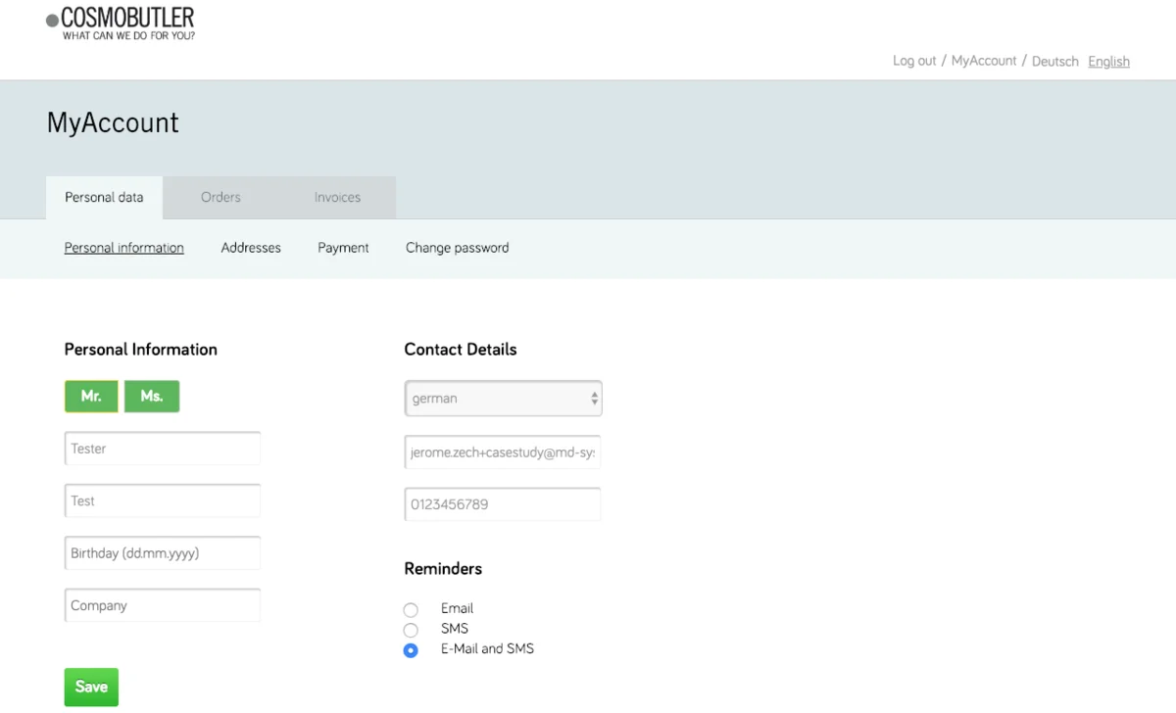Select the Ms. salutation button
Image resolution: width=1176 pixels, height=713 pixels.
click(x=152, y=397)
